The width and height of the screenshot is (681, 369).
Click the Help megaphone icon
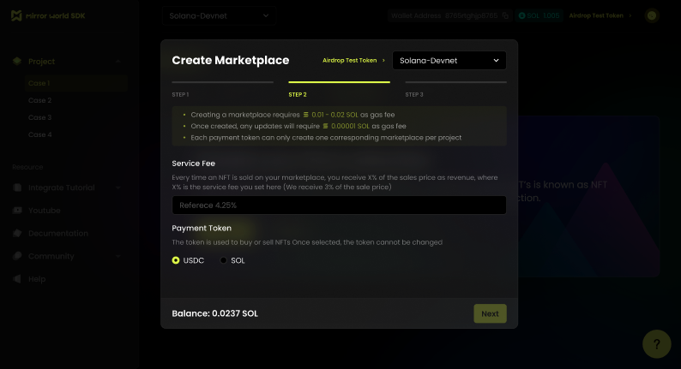coord(17,279)
